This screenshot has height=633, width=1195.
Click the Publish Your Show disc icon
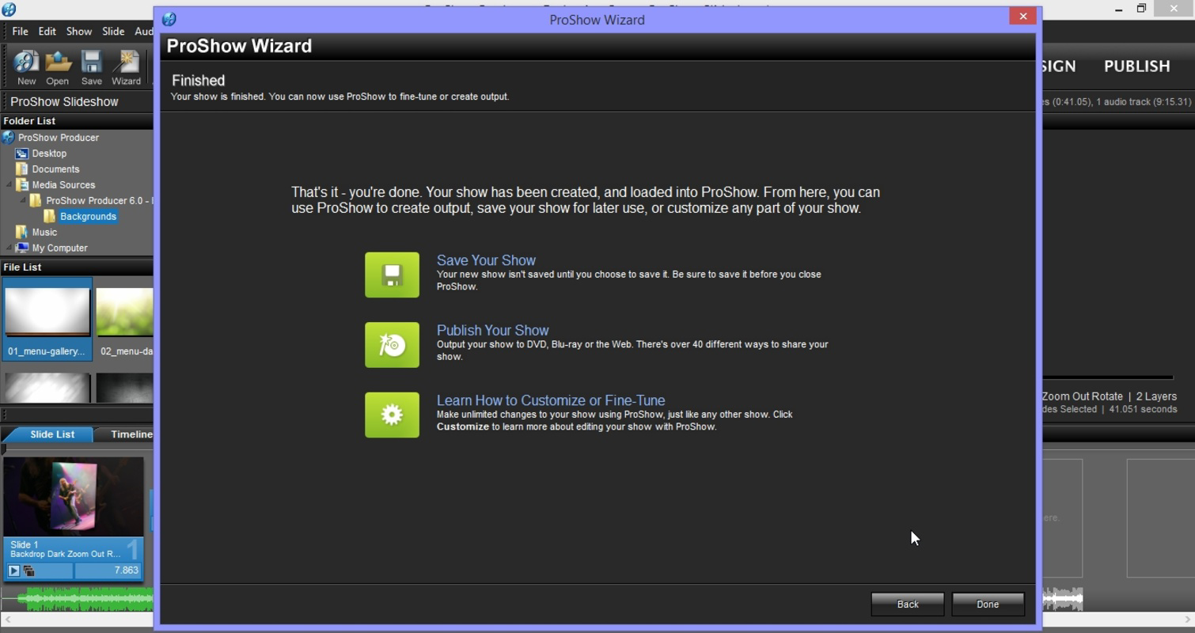tap(392, 345)
